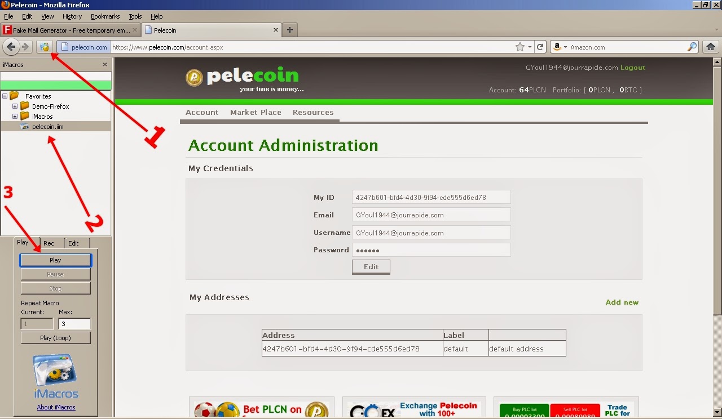Viewport: 722px width, 419px height.
Task: Open the Market Place navigation item
Action: pos(256,112)
